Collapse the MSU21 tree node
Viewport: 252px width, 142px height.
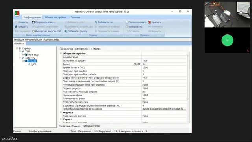(x=23, y=61)
